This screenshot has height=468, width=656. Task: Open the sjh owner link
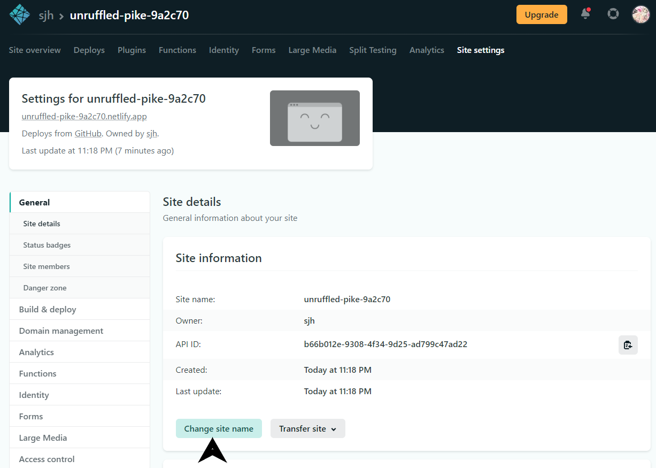(x=151, y=133)
